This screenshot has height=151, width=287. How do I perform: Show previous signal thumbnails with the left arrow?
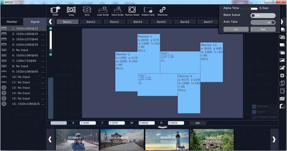pos(50,139)
